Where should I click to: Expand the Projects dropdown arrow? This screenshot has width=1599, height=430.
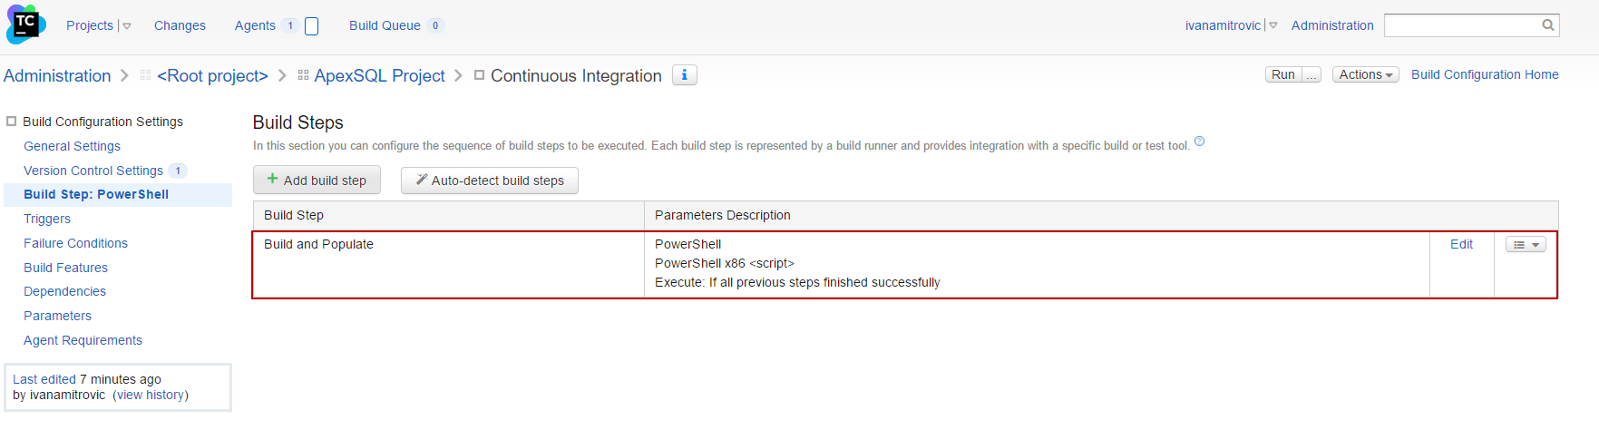127,26
